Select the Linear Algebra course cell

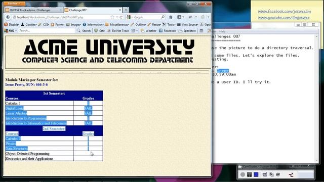tap(39, 113)
